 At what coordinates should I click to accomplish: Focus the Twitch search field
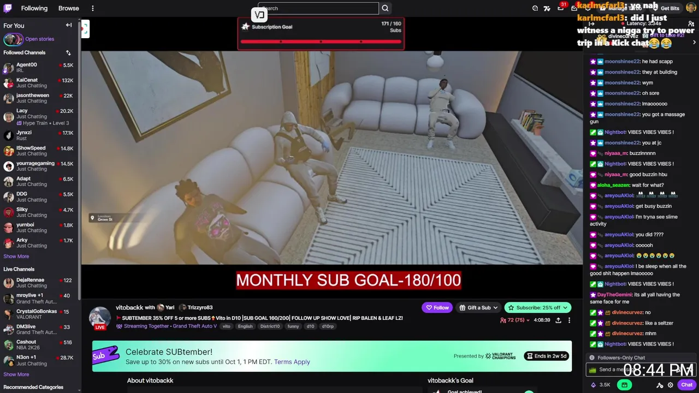tap(318, 8)
